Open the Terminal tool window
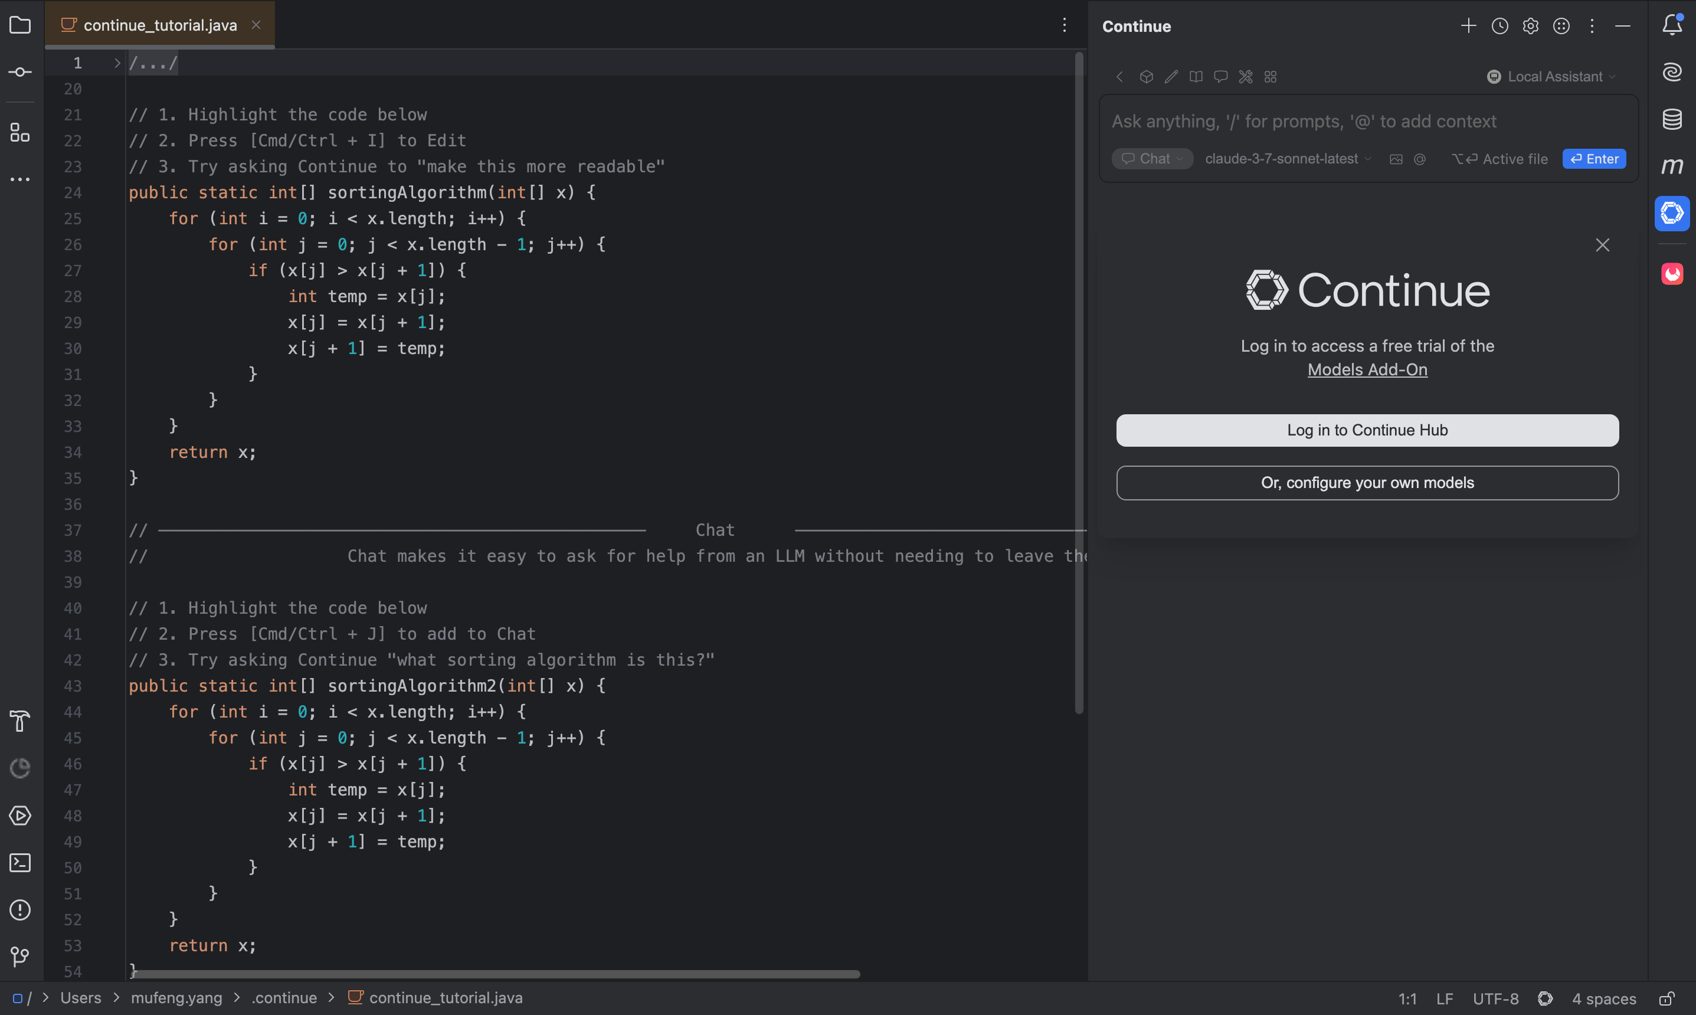 (20, 863)
